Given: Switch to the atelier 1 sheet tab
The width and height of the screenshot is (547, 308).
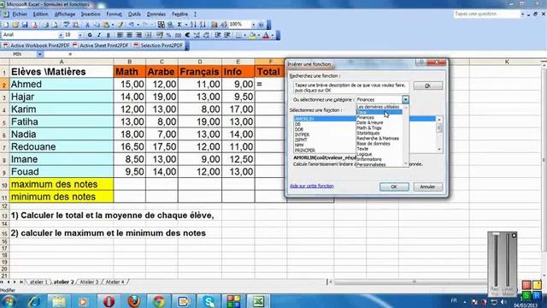Looking at the screenshot, I should point(38,281).
